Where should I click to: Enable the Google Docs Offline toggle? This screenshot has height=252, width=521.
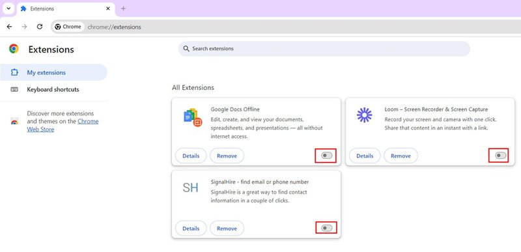tap(327, 156)
